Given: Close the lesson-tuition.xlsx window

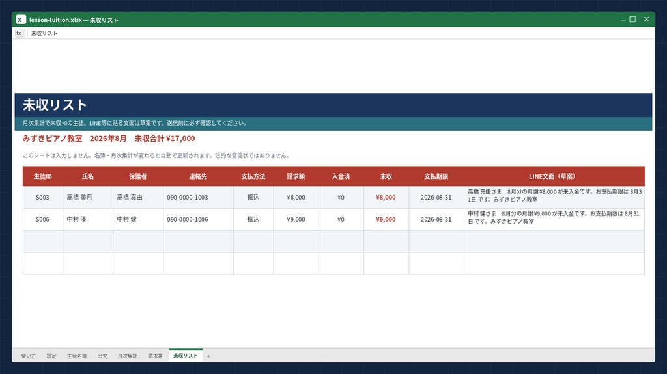Looking at the screenshot, I should click(x=646, y=20).
